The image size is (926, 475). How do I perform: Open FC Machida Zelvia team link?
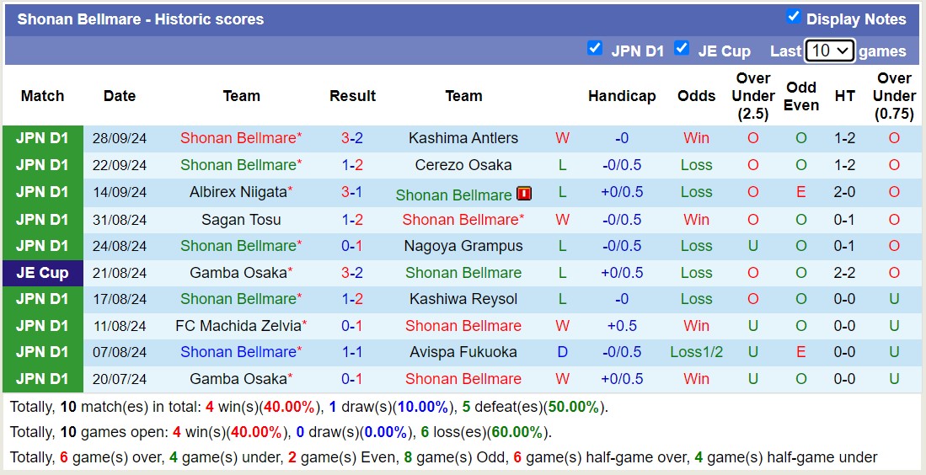tap(238, 326)
